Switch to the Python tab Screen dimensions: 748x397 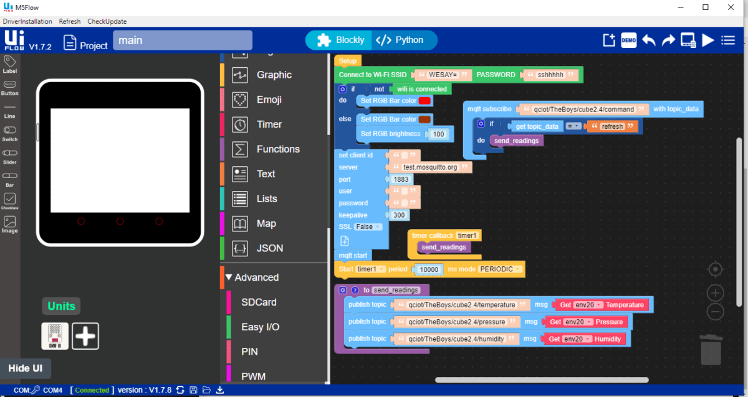click(x=404, y=39)
